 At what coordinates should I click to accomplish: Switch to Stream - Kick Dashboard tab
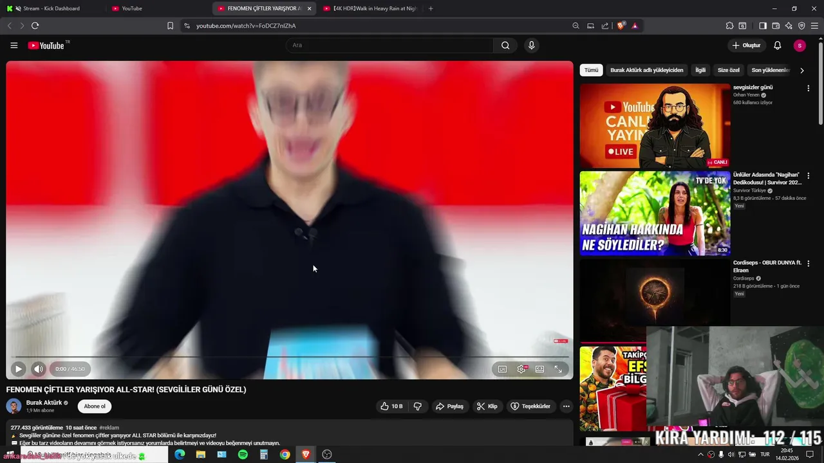[x=51, y=8]
